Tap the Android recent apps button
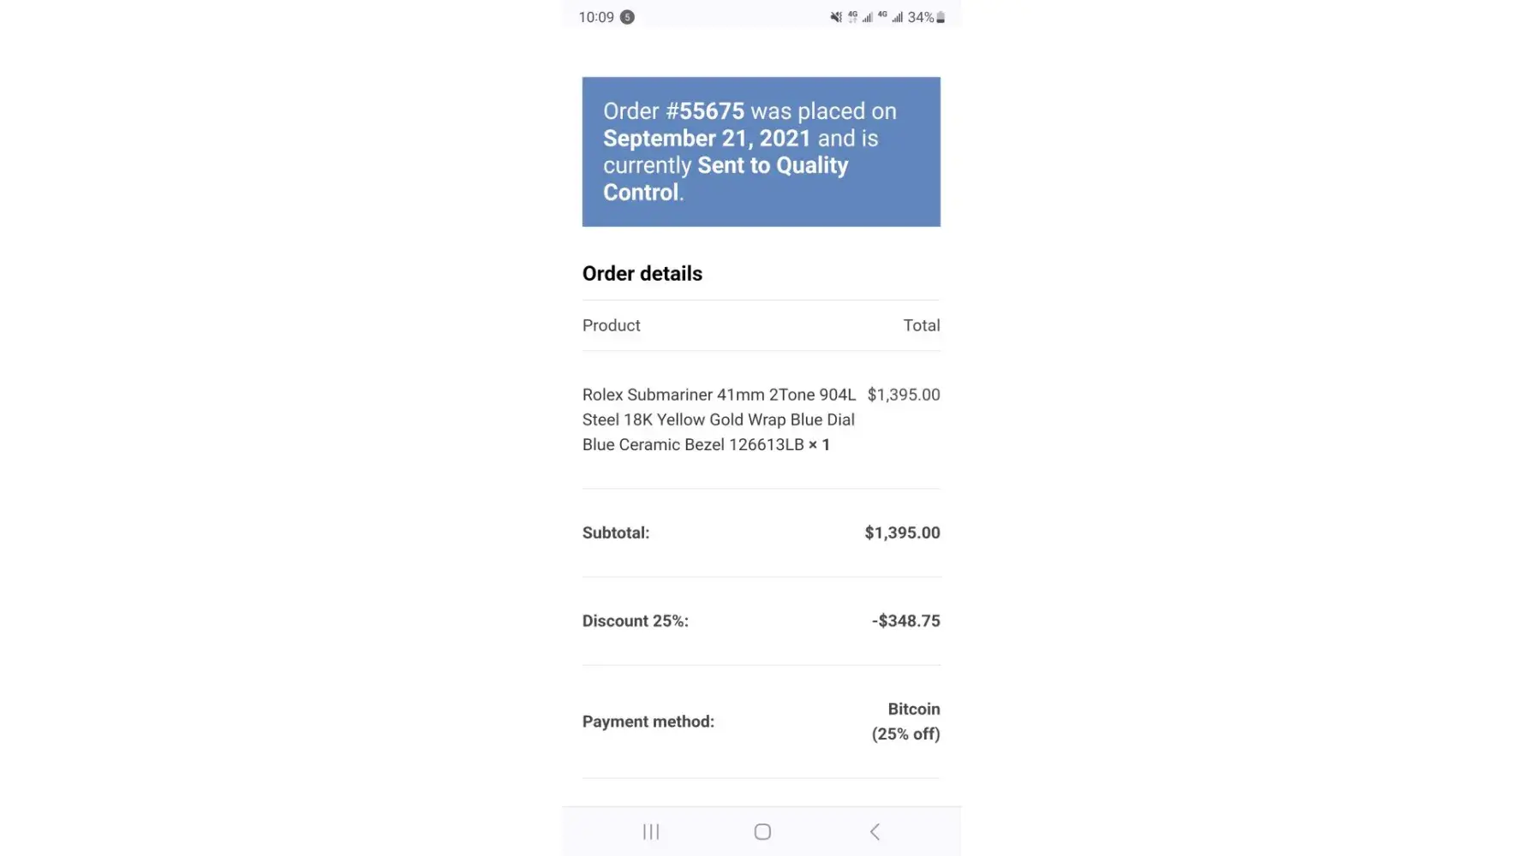Screen dimensions: 1523x856 pyautogui.click(x=651, y=831)
